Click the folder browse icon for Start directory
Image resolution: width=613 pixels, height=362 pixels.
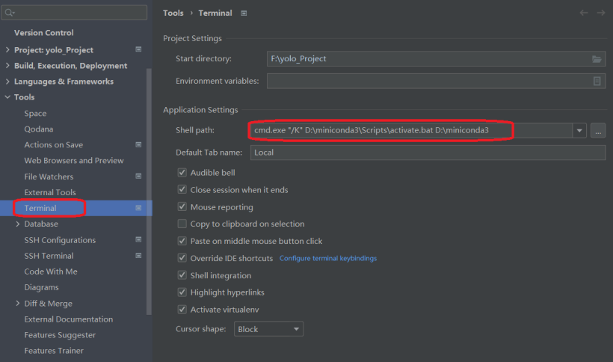tap(597, 59)
